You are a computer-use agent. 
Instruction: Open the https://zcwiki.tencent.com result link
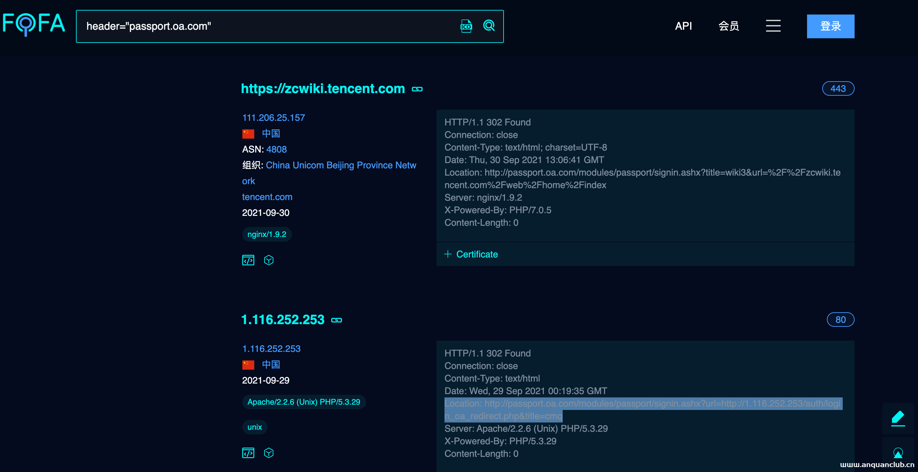[323, 89]
